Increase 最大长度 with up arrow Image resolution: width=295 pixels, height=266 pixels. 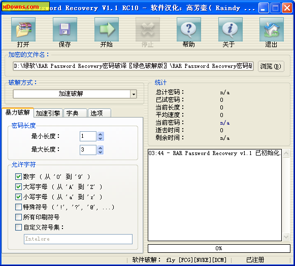click(100, 148)
